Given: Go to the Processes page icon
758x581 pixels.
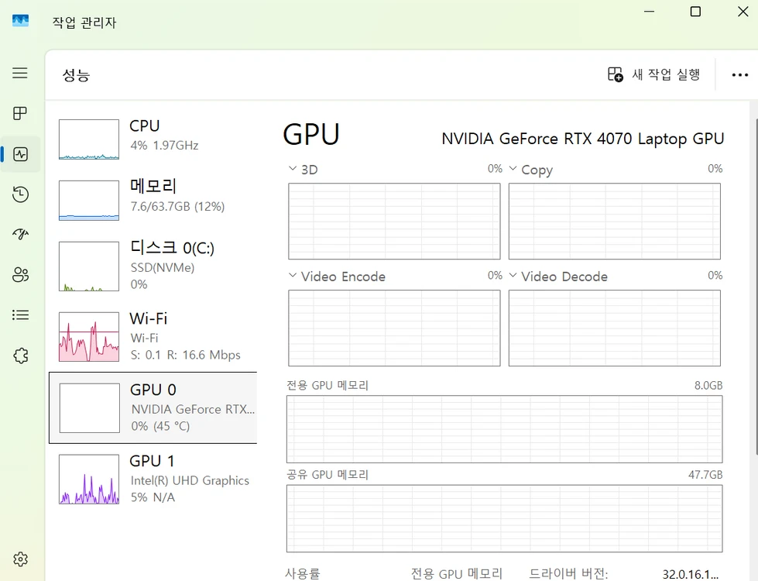Looking at the screenshot, I should (x=20, y=113).
